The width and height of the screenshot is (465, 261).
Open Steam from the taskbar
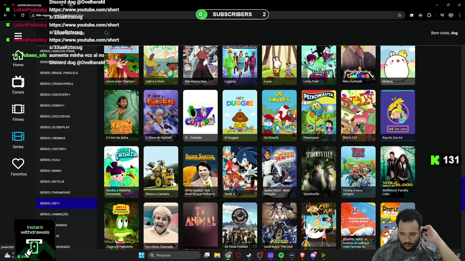pyautogui.click(x=249, y=255)
